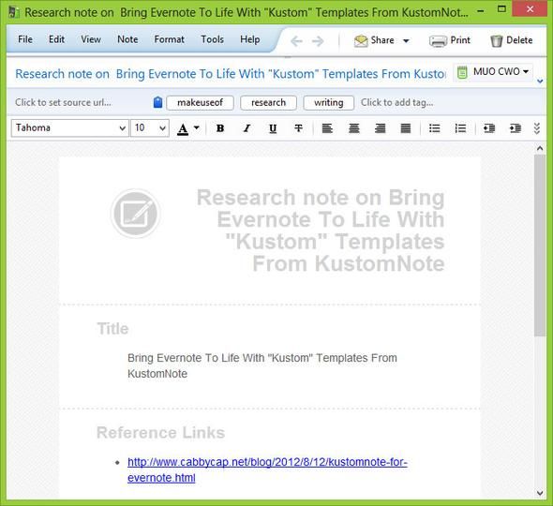
Task: Open the File menu
Action: (25, 39)
